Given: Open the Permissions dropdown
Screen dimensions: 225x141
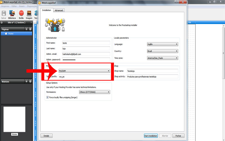Looking at the screenshot, I should [x=94, y=92].
